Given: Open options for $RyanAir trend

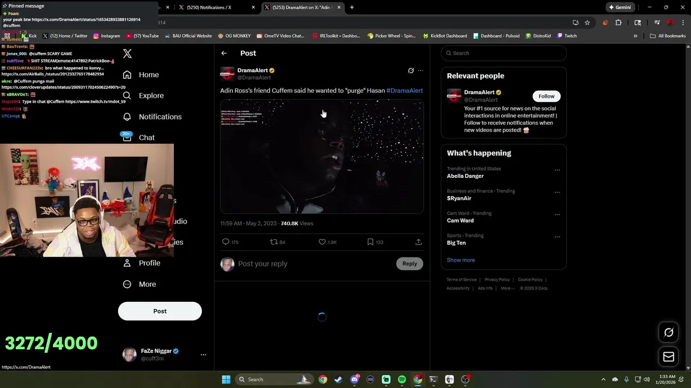Looking at the screenshot, I should (x=557, y=192).
